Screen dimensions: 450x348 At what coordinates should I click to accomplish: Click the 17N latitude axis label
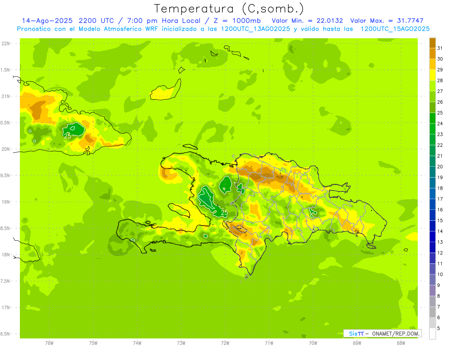[x=6, y=307]
